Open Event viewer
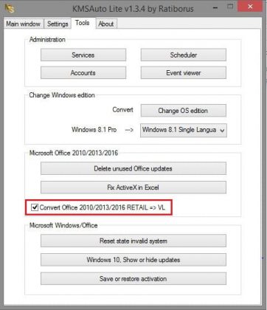 point(184,73)
